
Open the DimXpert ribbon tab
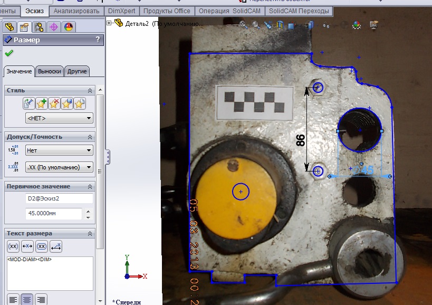click(121, 11)
